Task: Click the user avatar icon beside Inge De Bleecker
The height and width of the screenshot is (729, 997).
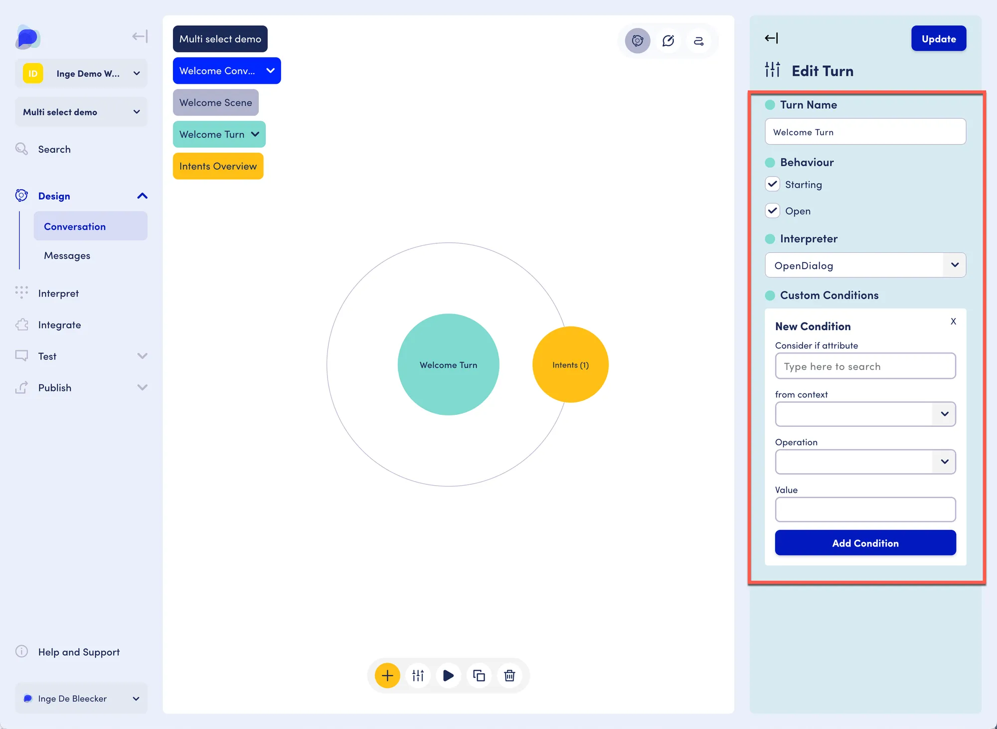Action: 28,698
